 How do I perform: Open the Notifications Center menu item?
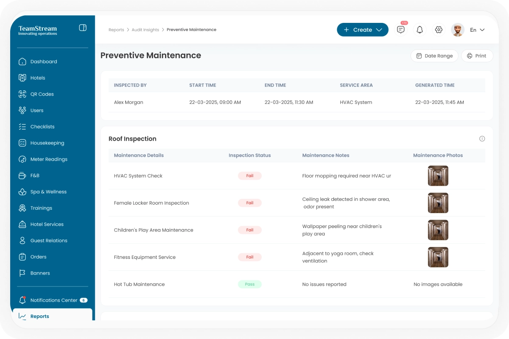tap(53, 300)
